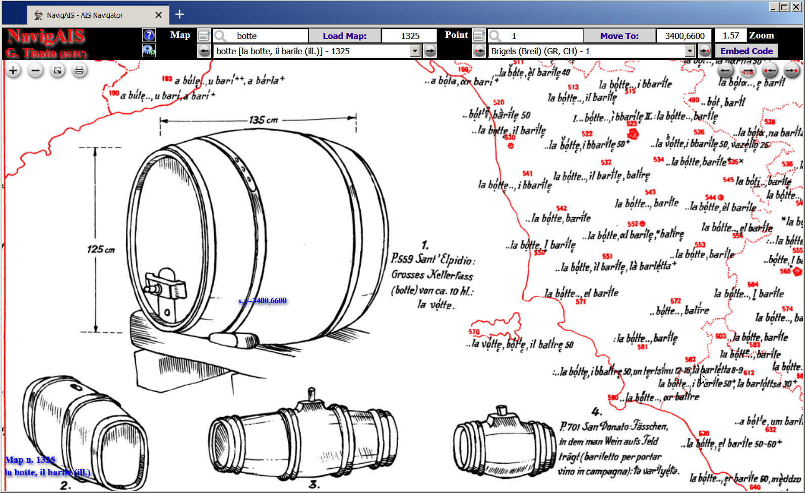Go to previous point arrow button
The width and height of the screenshot is (805, 493).
[x=479, y=51]
